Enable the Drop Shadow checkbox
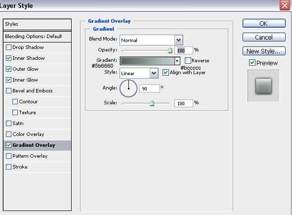 tap(8, 47)
